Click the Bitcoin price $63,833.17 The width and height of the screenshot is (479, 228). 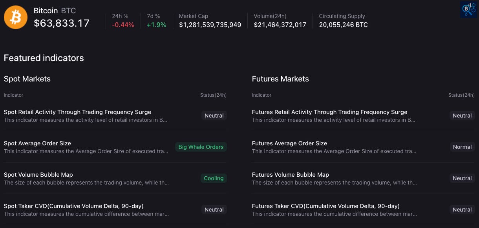pos(62,24)
